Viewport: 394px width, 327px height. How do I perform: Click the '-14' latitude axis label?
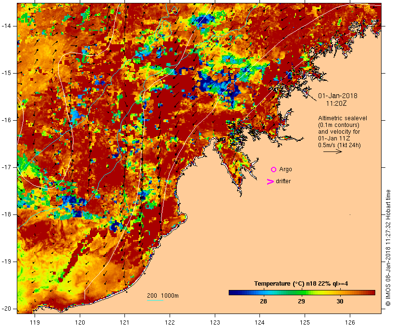6,26
